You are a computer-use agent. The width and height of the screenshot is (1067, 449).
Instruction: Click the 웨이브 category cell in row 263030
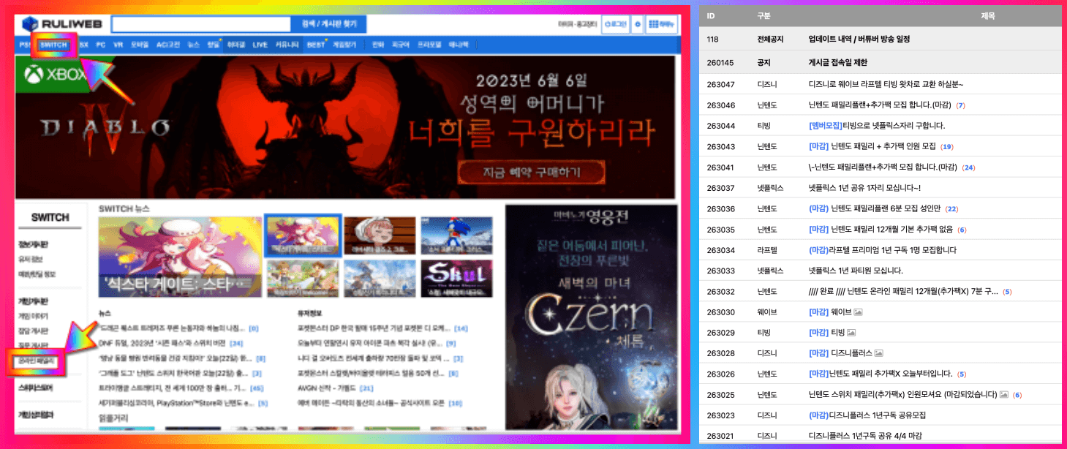767,312
